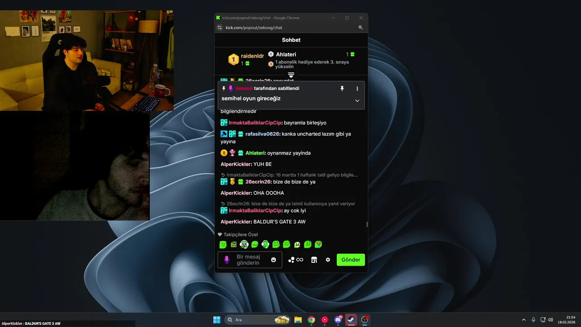Viewport: 581px width, 327px height.
Task: Click the chat window scrollbar thumb
Action: [367, 224]
